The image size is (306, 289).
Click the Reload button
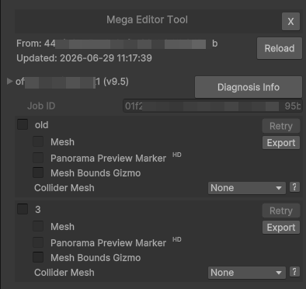280,48
